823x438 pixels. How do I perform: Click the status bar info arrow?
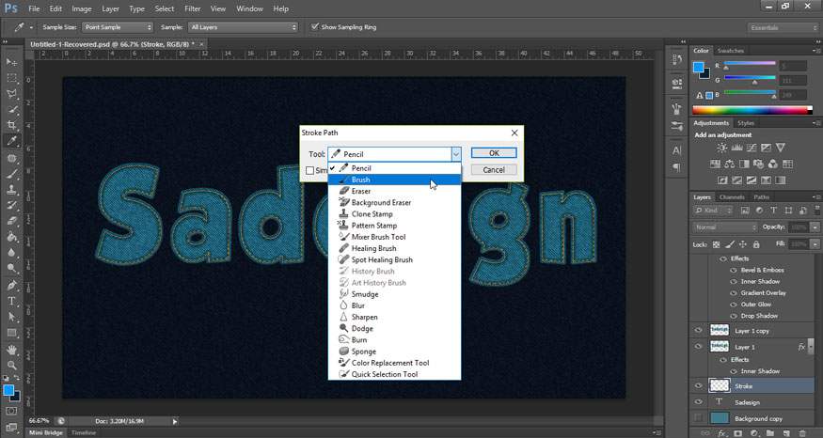[175, 421]
